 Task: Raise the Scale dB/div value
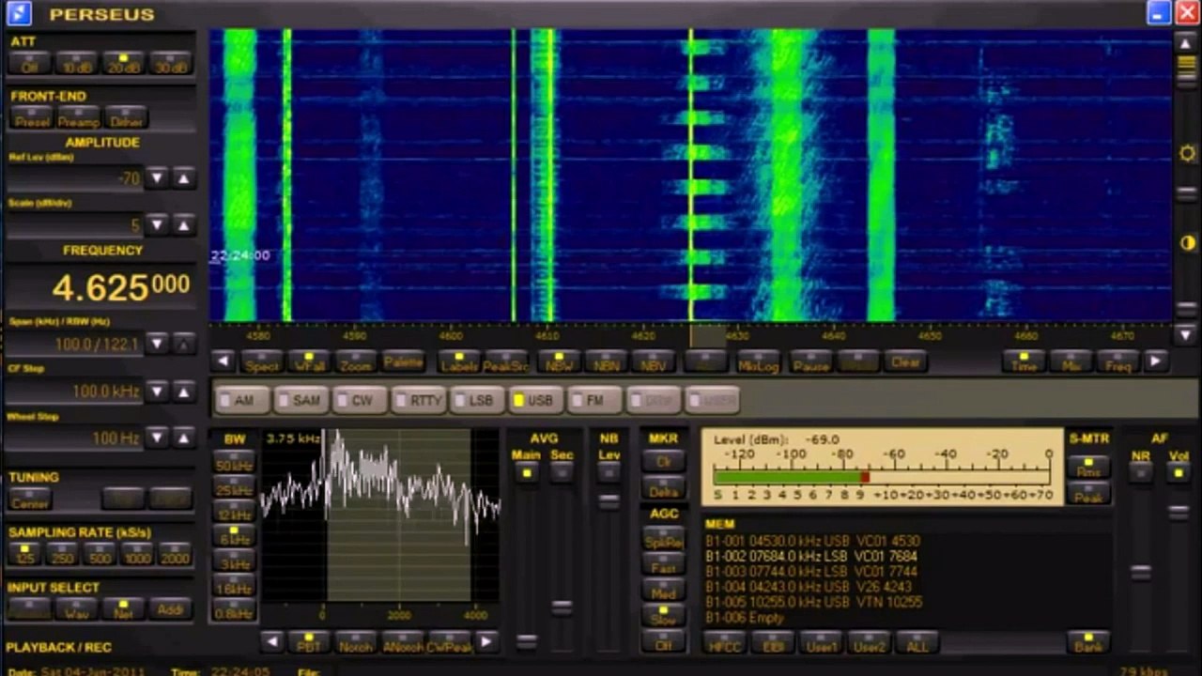(183, 225)
